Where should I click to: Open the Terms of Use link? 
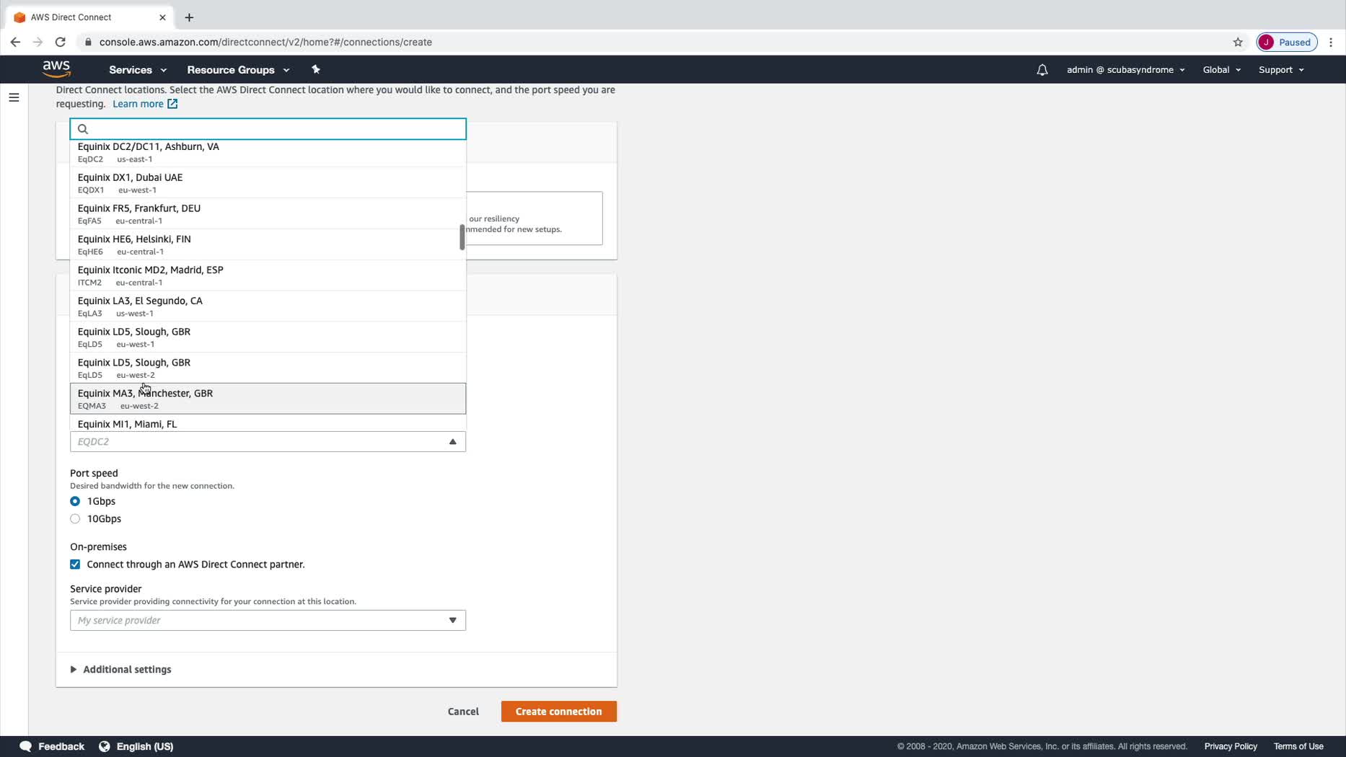[1298, 746]
